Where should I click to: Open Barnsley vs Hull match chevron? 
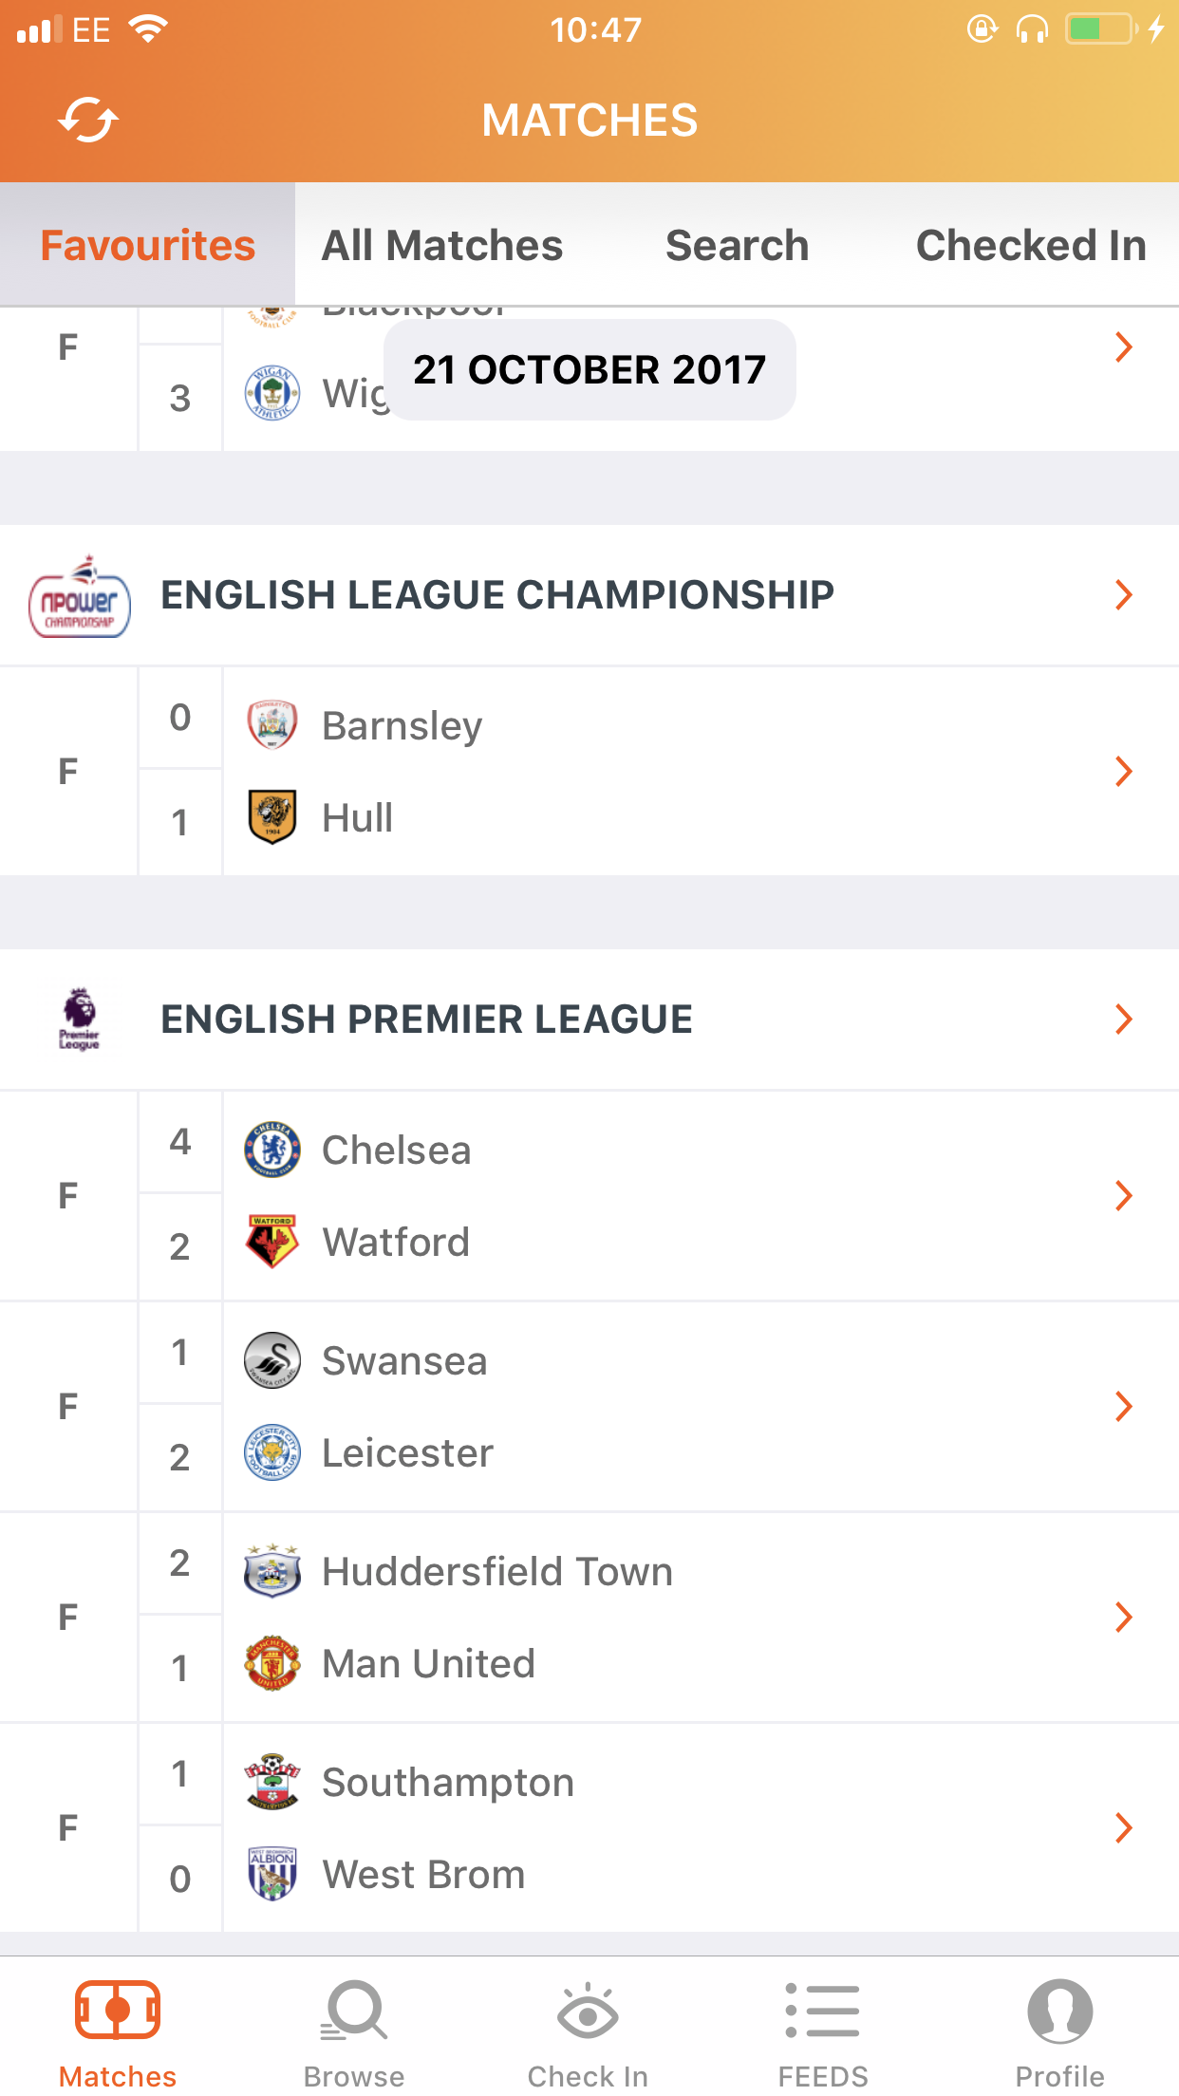click(1124, 772)
